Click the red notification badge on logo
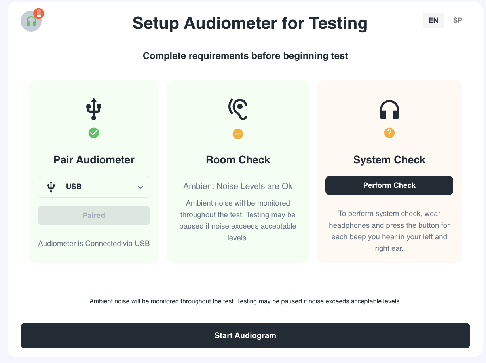486x363 pixels. [39, 13]
